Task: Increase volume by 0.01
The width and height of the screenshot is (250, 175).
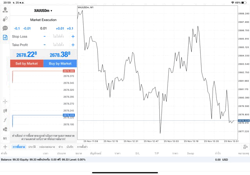Action: click(60, 28)
